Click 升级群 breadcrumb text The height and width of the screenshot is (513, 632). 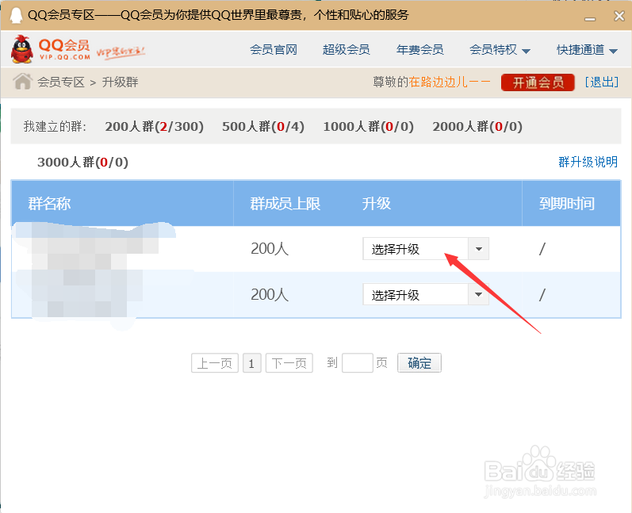120,82
